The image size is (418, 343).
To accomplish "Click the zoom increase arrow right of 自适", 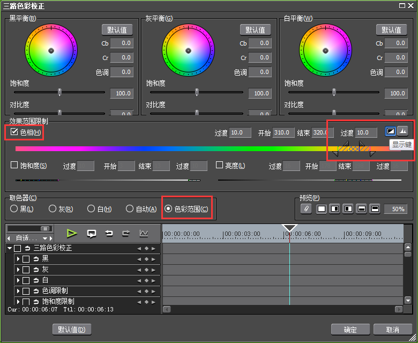I will [x=51, y=238].
